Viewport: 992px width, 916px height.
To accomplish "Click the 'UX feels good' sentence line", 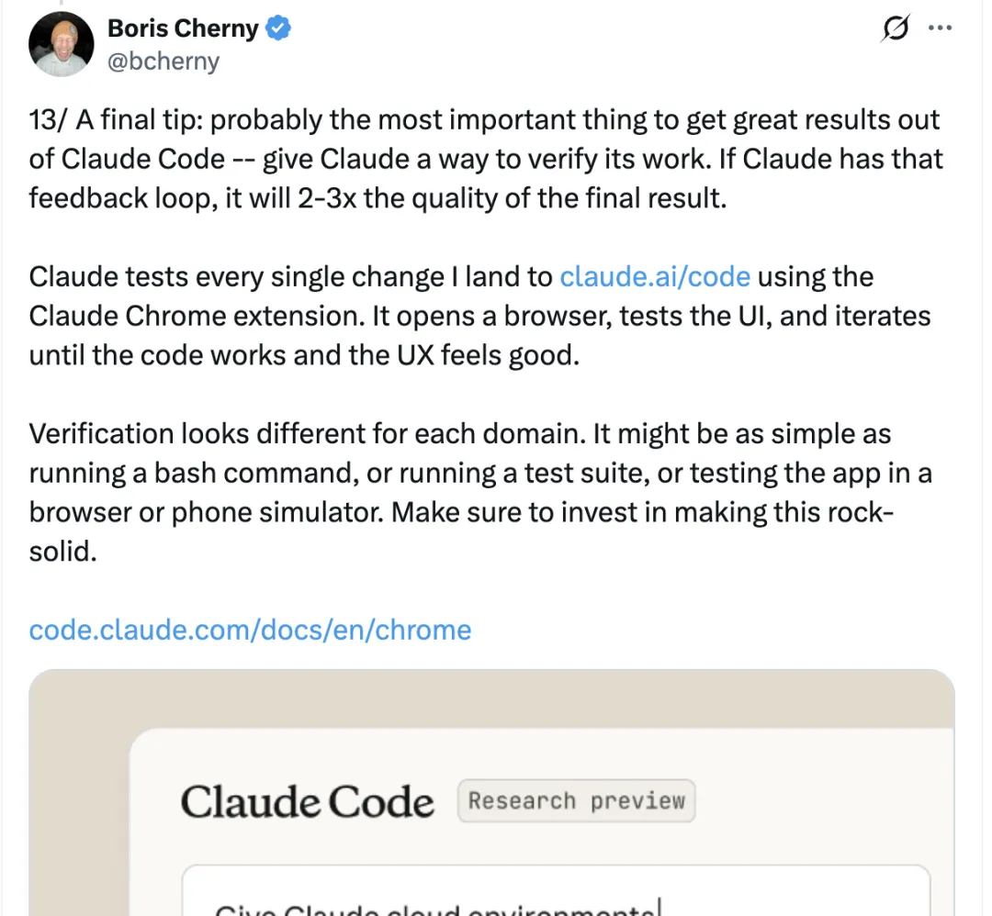I will point(304,355).
